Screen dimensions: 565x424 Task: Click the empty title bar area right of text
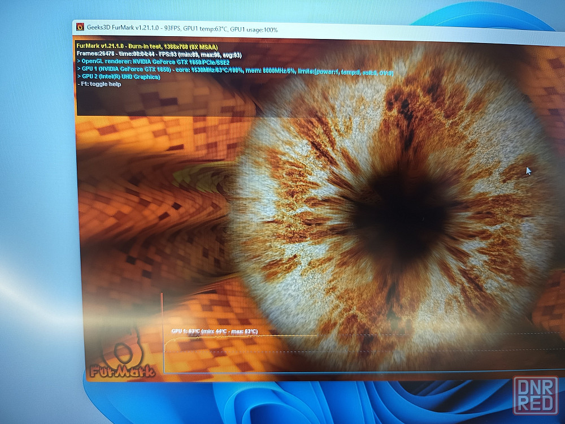pyautogui.click(x=424, y=32)
